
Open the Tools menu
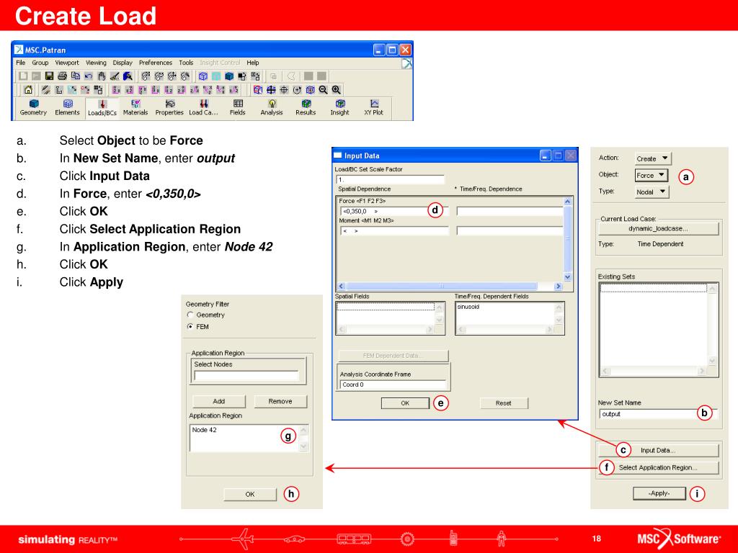tap(186, 63)
